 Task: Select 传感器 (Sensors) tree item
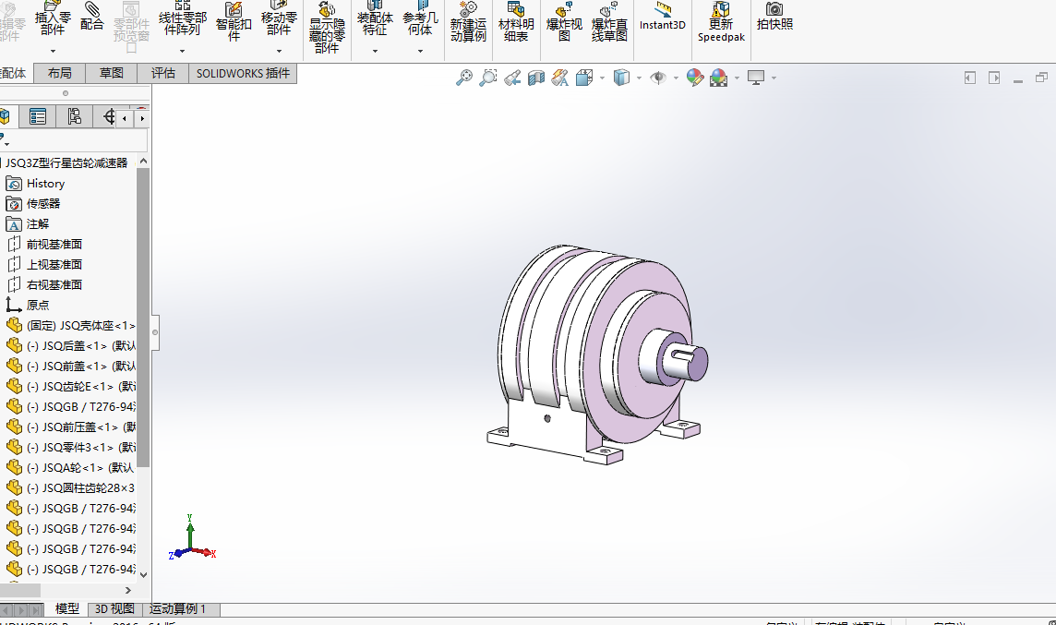43,203
